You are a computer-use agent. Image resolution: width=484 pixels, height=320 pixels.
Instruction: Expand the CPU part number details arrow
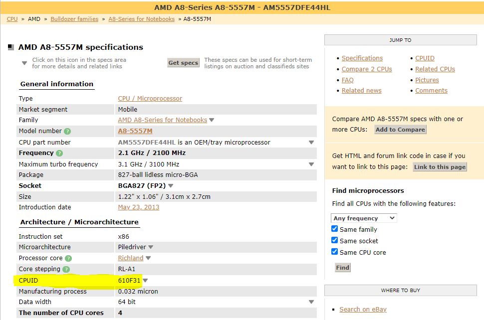[311, 143]
